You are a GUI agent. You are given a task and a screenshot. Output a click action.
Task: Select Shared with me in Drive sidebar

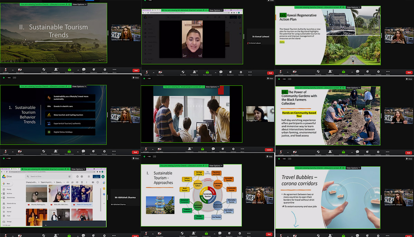click(11, 204)
